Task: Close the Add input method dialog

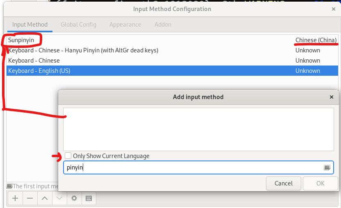Action: pos(332,97)
